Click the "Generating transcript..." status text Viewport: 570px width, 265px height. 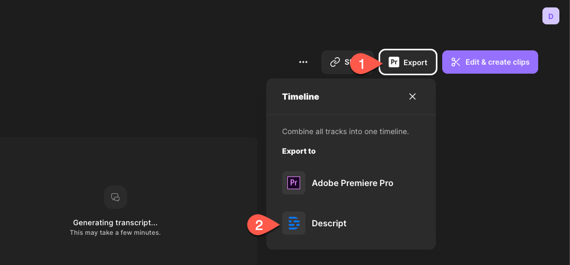(115, 223)
